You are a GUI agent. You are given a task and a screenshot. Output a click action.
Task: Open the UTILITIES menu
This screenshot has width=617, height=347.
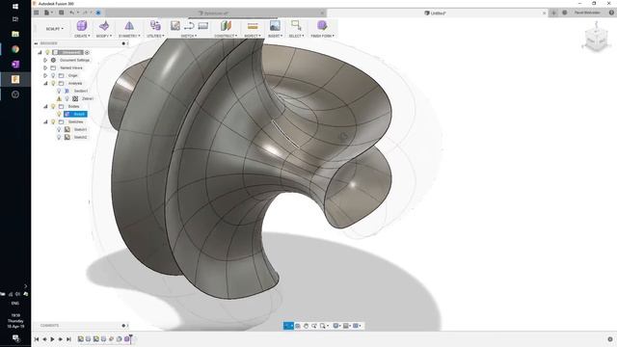point(155,36)
